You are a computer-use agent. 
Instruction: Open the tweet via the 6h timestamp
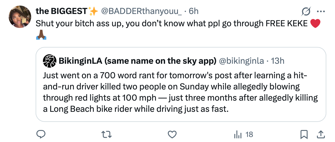click(193, 11)
